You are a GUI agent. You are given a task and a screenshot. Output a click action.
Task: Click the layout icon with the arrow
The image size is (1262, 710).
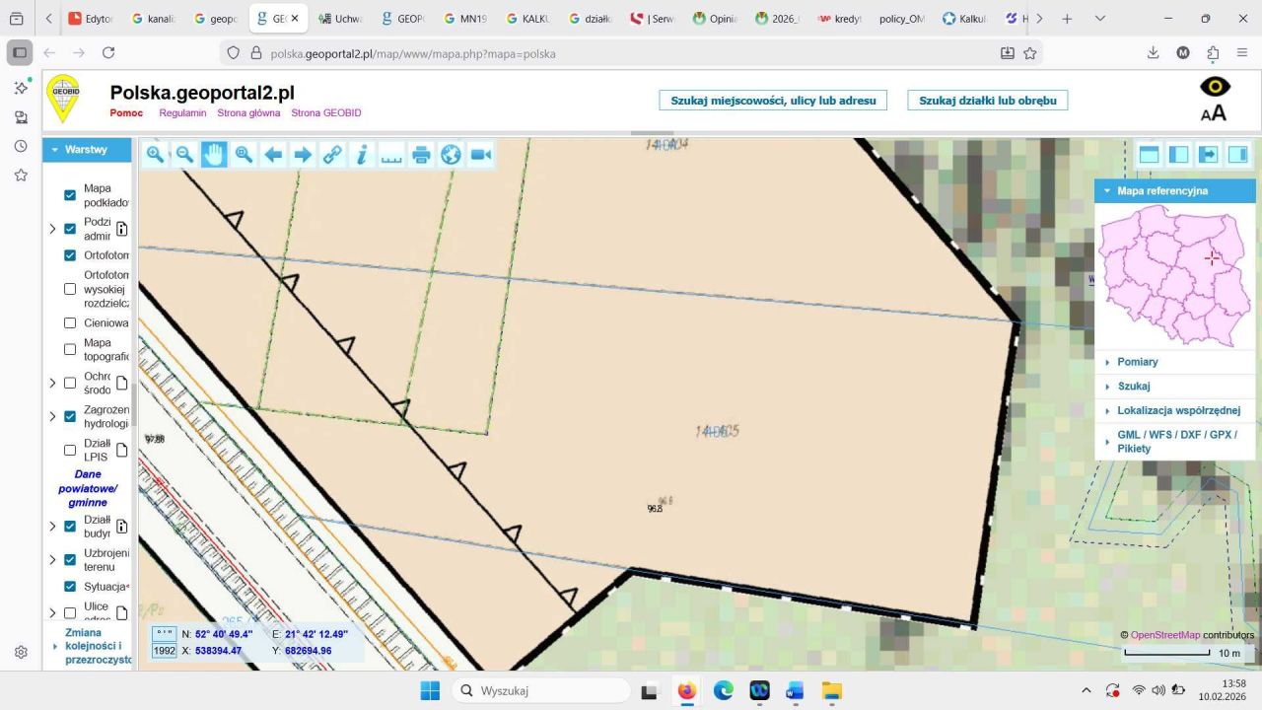pyautogui.click(x=1208, y=155)
